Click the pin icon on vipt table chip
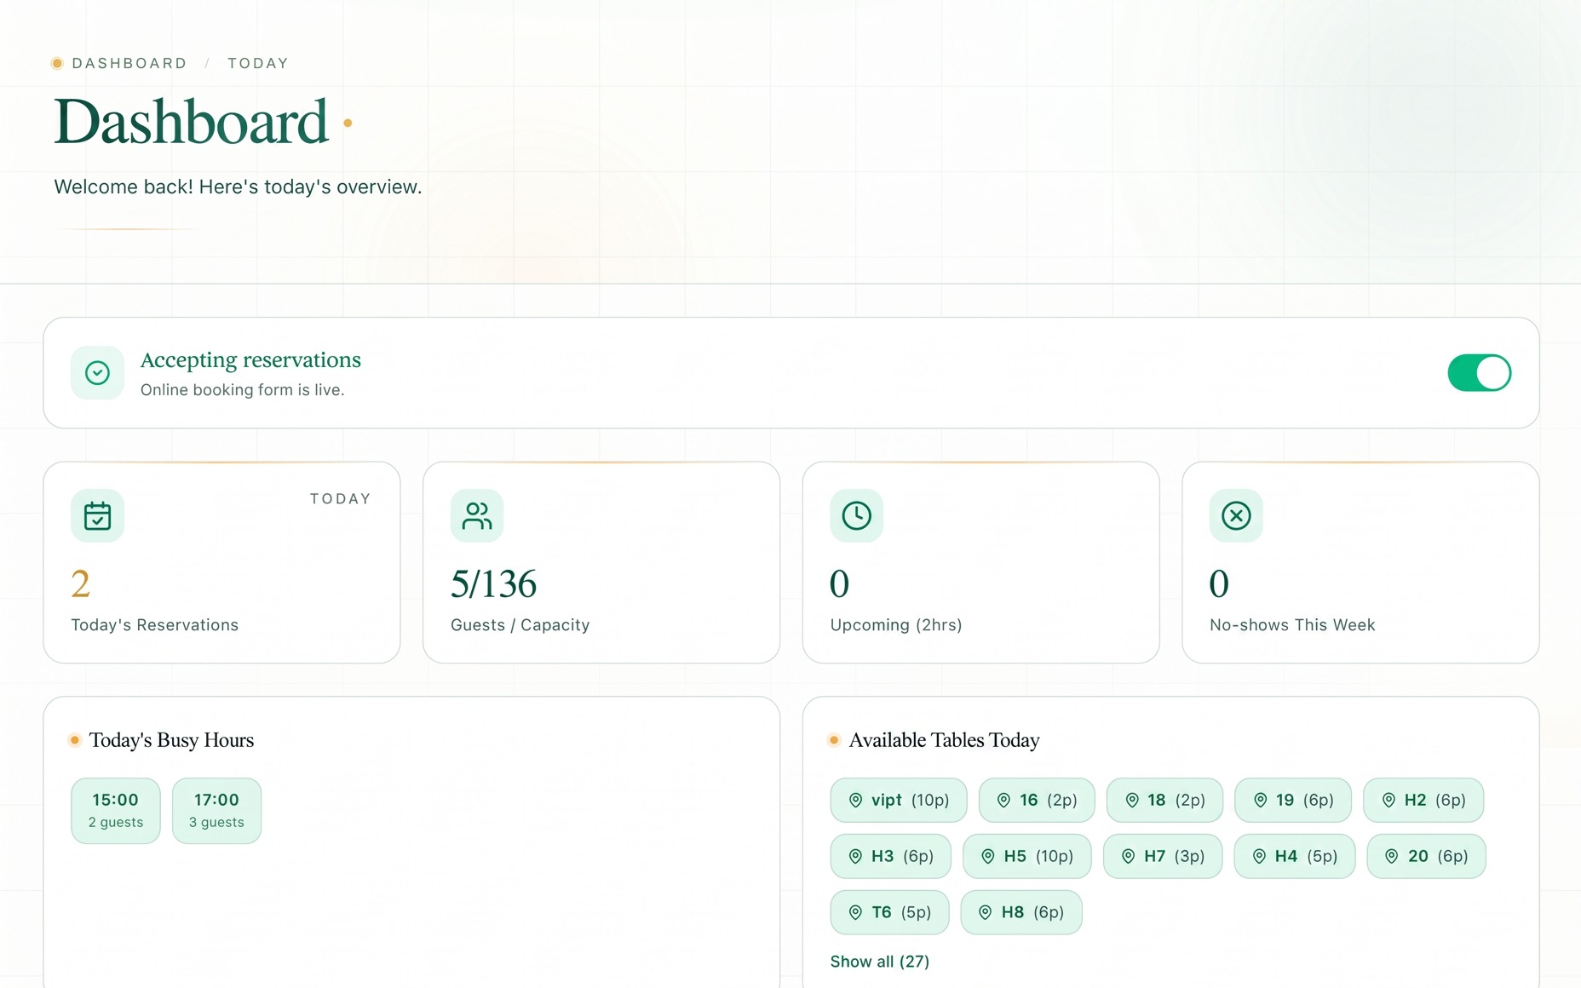Screen dimensions: 1581x988 click(855, 800)
